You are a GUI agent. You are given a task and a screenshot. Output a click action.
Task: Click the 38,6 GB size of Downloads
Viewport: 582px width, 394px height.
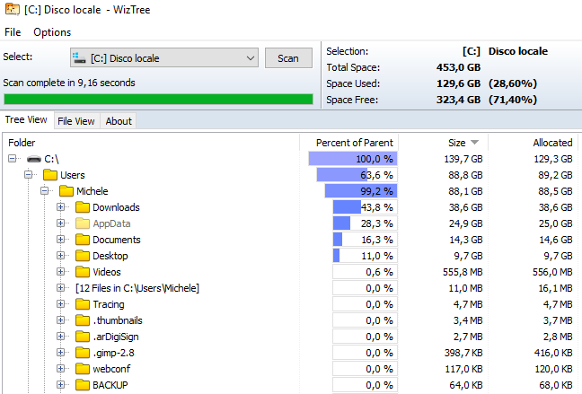point(465,207)
